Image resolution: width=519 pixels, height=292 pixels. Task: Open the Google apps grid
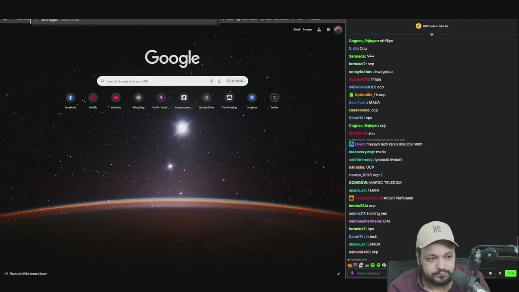(x=328, y=30)
